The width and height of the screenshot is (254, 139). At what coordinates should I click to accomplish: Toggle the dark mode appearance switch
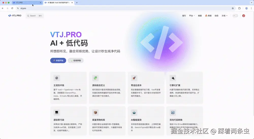(235, 16)
